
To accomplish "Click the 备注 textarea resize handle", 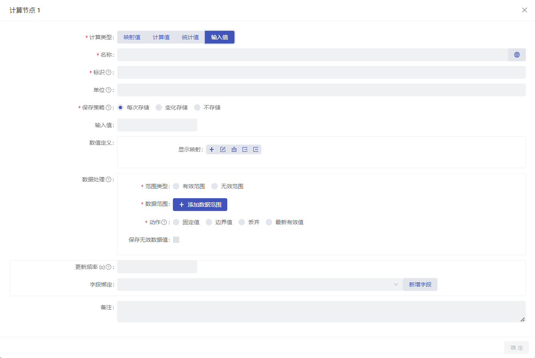I will (x=523, y=319).
